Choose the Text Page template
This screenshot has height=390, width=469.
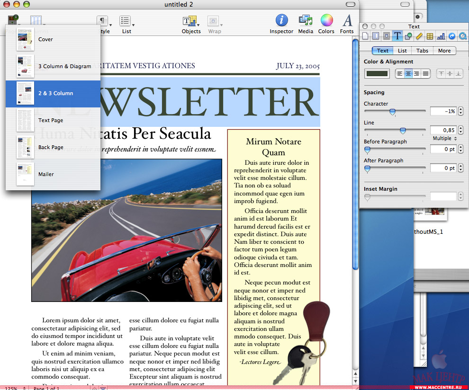coord(53,120)
